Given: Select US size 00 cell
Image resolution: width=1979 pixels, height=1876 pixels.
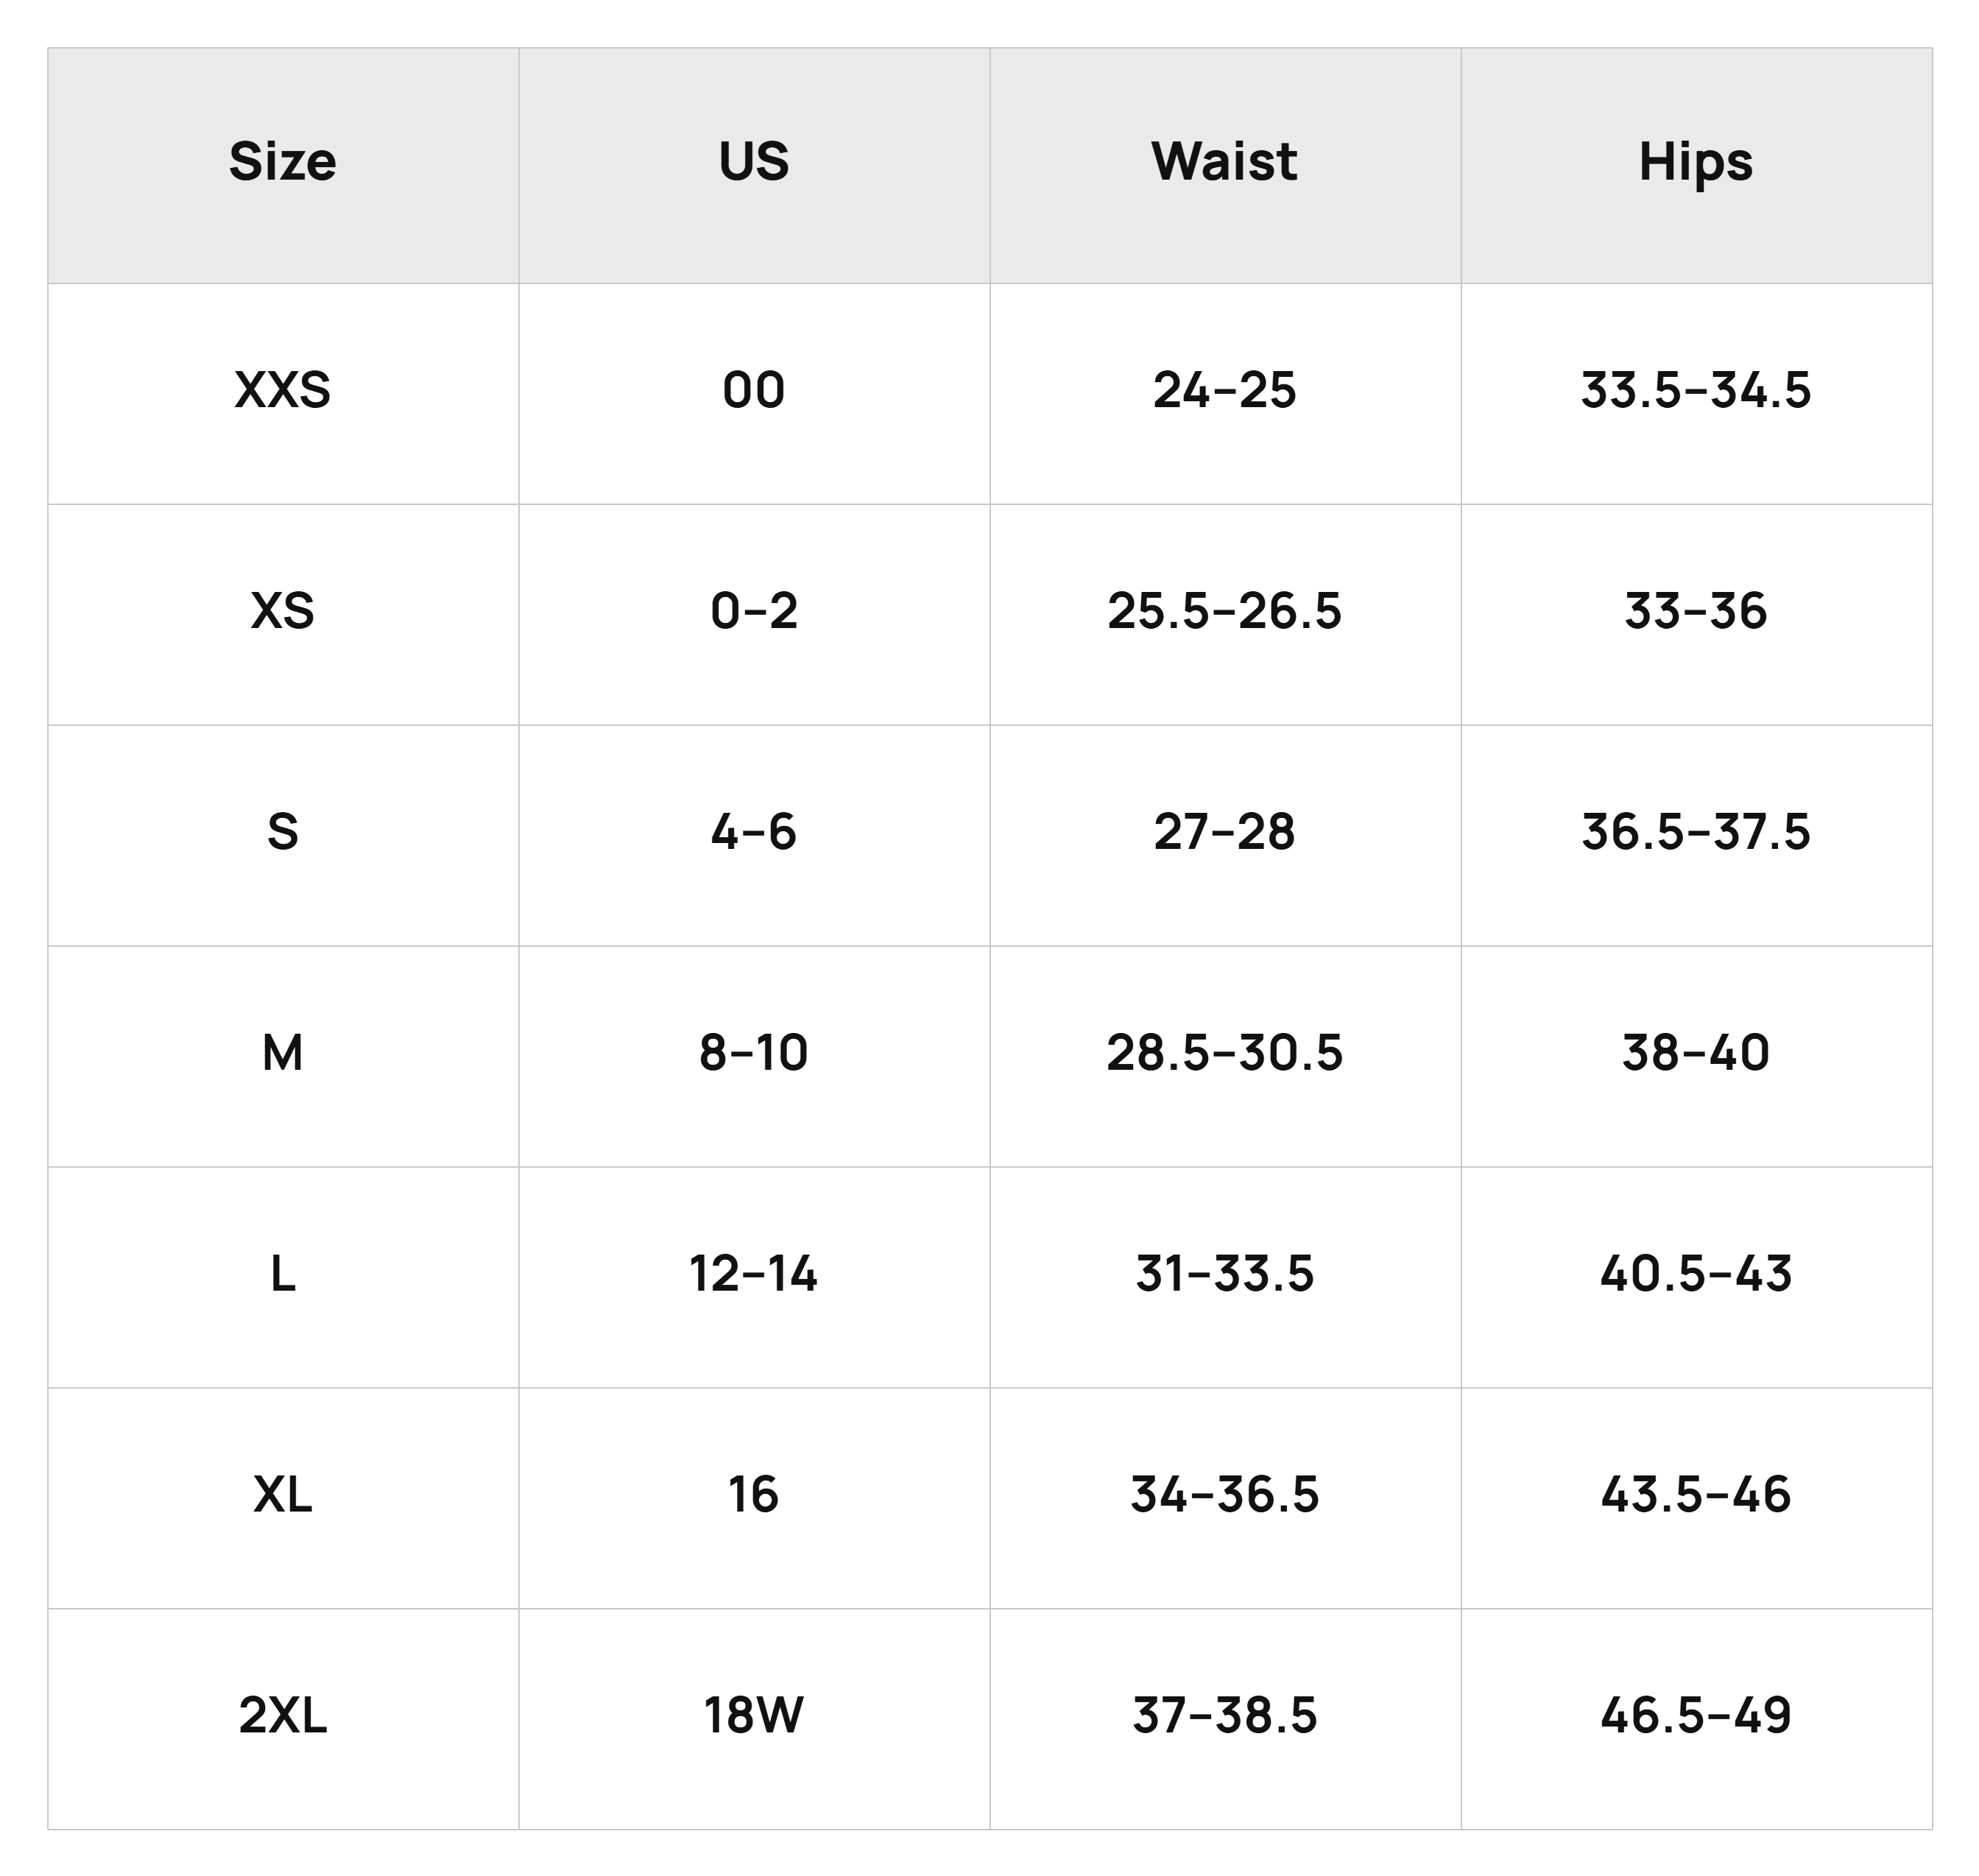Looking at the screenshot, I should pos(754,393).
